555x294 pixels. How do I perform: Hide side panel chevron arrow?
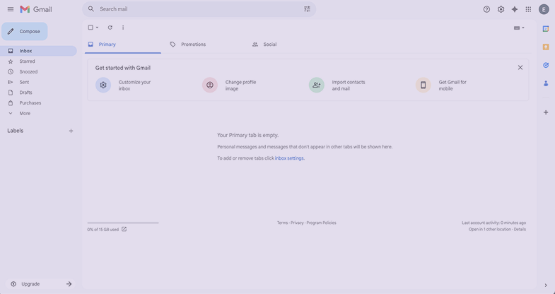point(546,285)
